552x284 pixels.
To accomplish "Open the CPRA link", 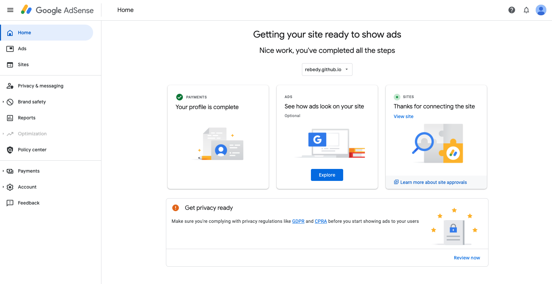I will pos(321,221).
